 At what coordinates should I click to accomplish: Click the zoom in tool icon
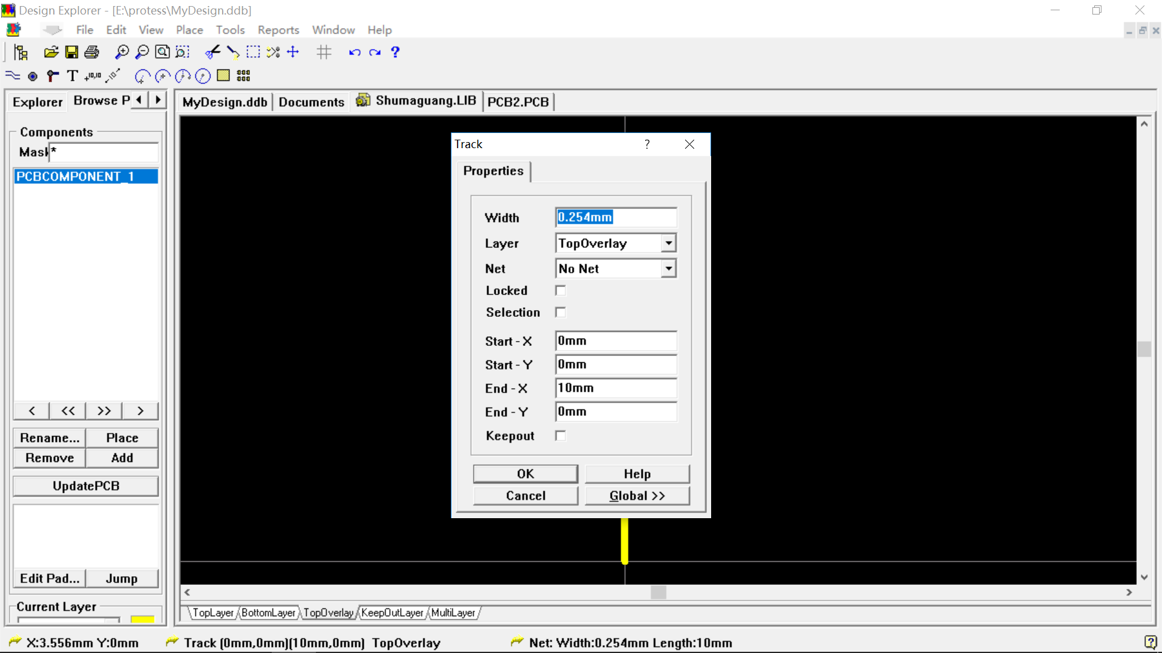(x=122, y=51)
